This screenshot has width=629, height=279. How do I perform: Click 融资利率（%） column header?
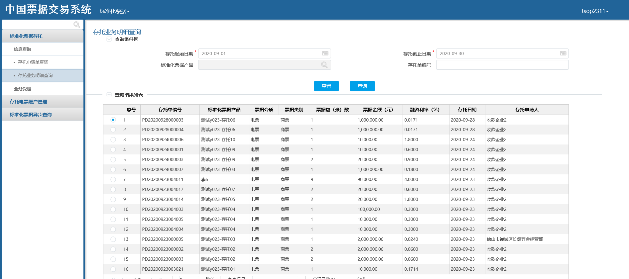click(x=426, y=110)
